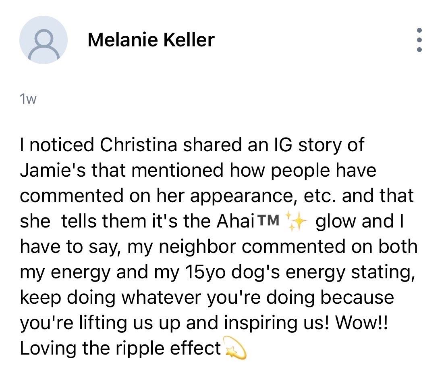Click the phrase ripple effect
Viewport: 446px width, 380px height.
pyautogui.click(x=167, y=349)
